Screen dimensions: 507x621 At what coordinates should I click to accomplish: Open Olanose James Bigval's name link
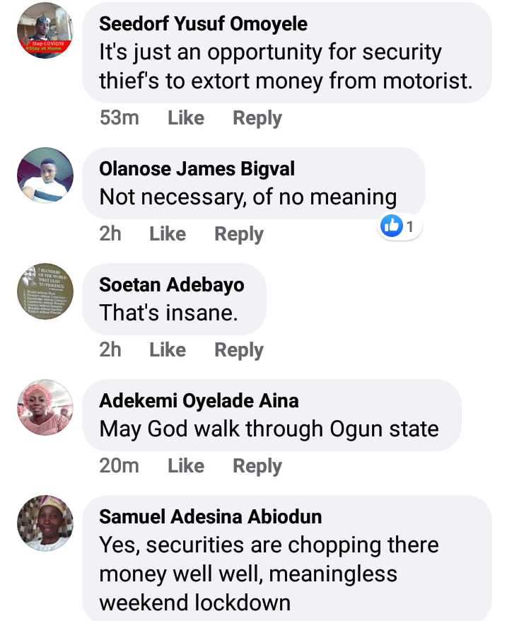[x=197, y=169]
